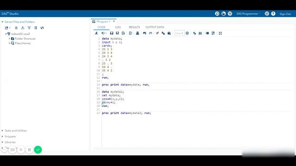Click the clear all code icon
Viewport: 296px width, 166px height.
(x=194, y=33)
